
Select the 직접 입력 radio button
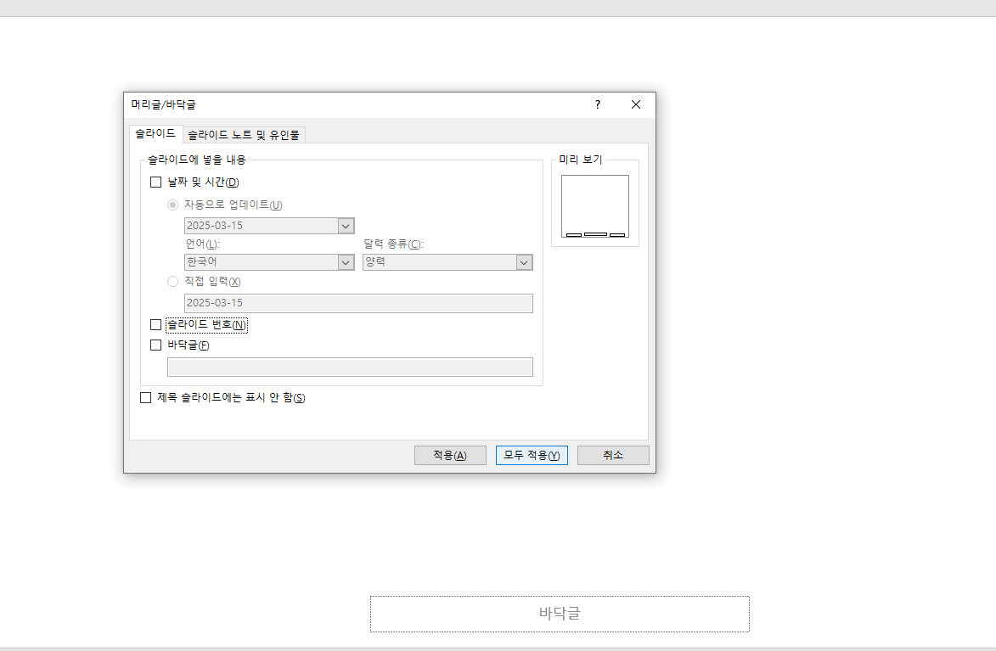pos(172,281)
